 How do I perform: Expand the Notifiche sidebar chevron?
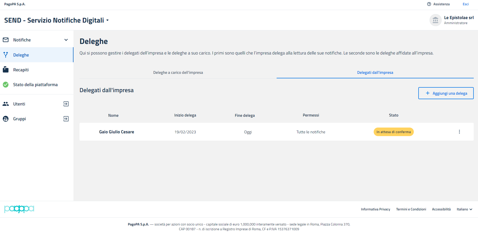click(x=66, y=40)
